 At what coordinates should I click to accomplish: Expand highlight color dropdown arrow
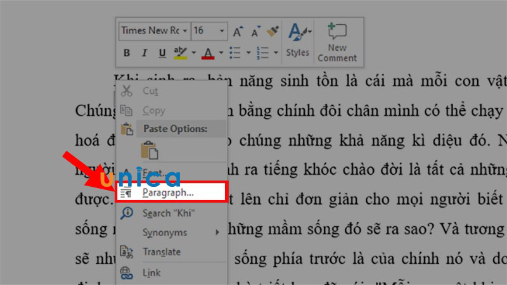(194, 53)
